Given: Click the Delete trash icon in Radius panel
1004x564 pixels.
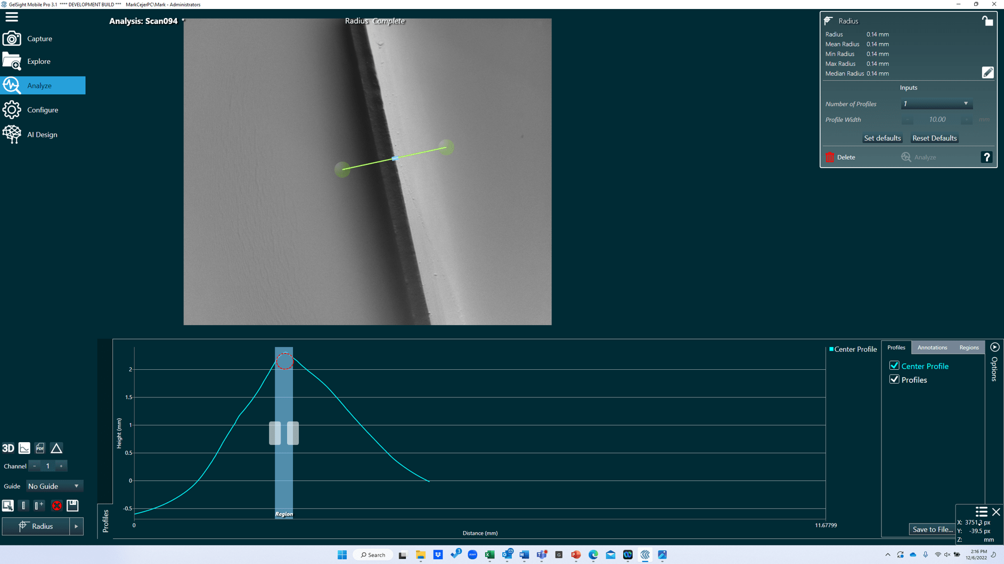Looking at the screenshot, I should click(829, 157).
